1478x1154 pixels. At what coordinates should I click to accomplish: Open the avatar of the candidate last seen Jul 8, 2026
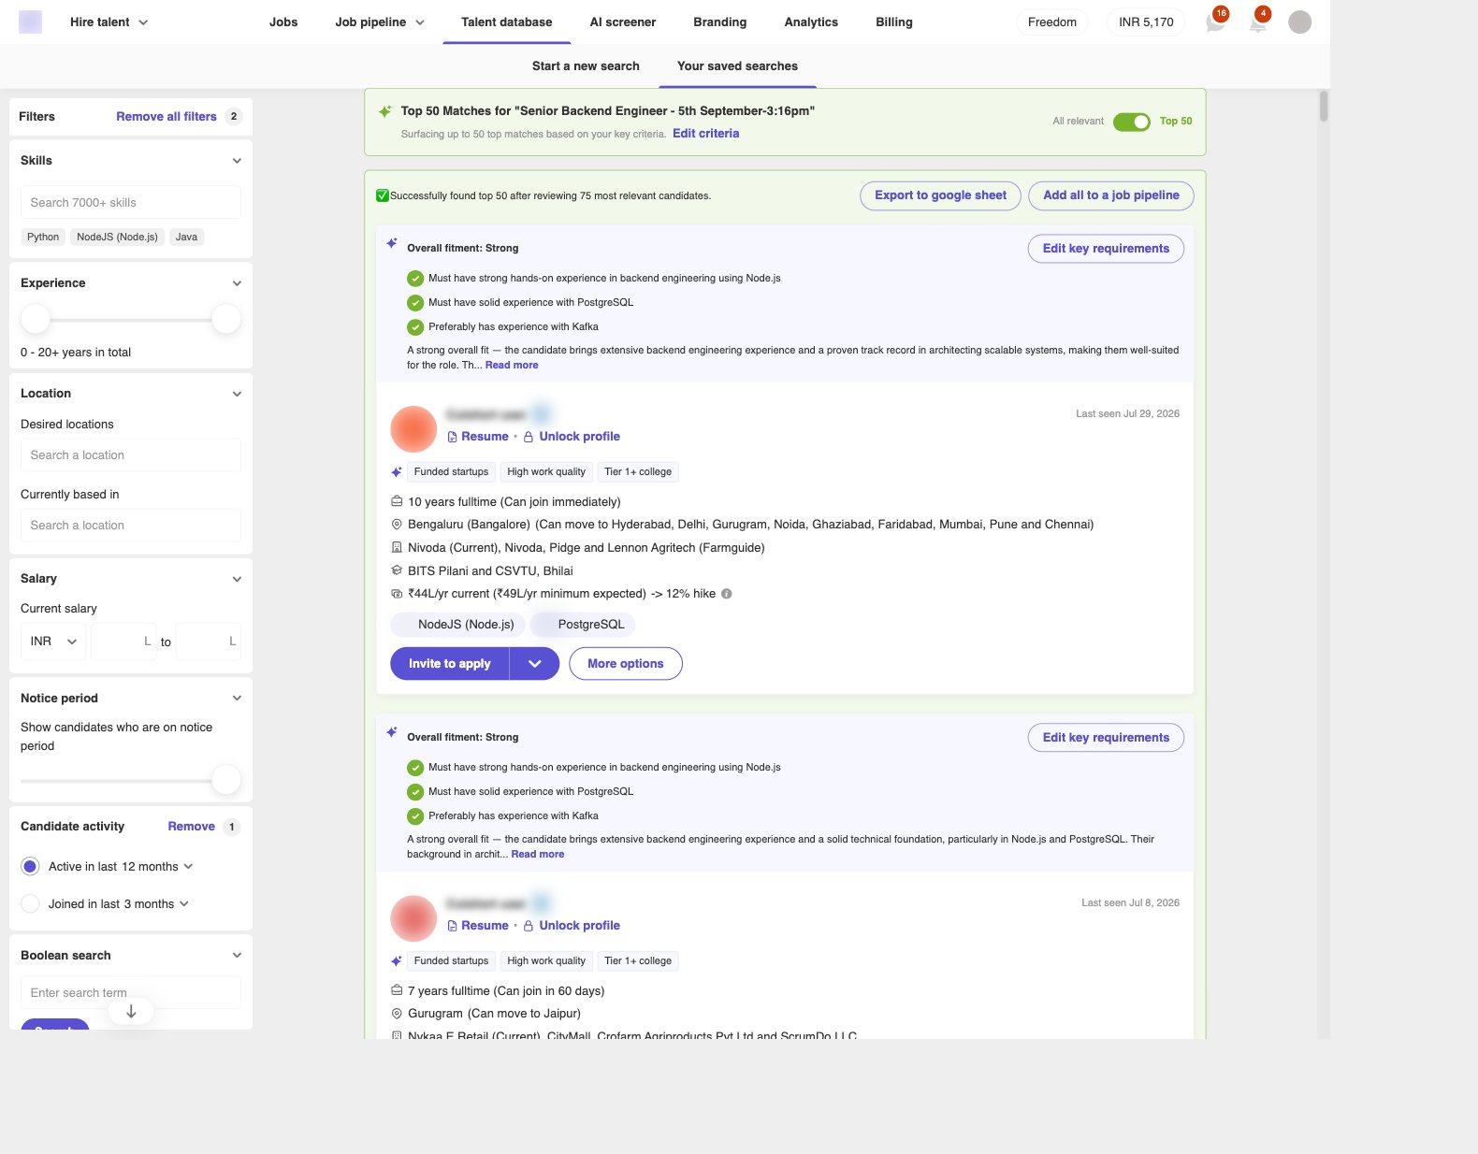click(413, 918)
